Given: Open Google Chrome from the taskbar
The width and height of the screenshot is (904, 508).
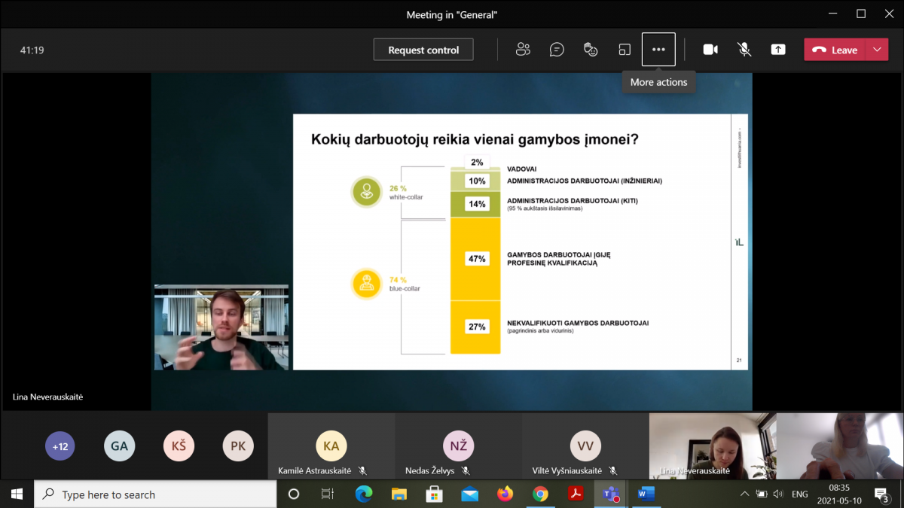Looking at the screenshot, I should [540, 494].
